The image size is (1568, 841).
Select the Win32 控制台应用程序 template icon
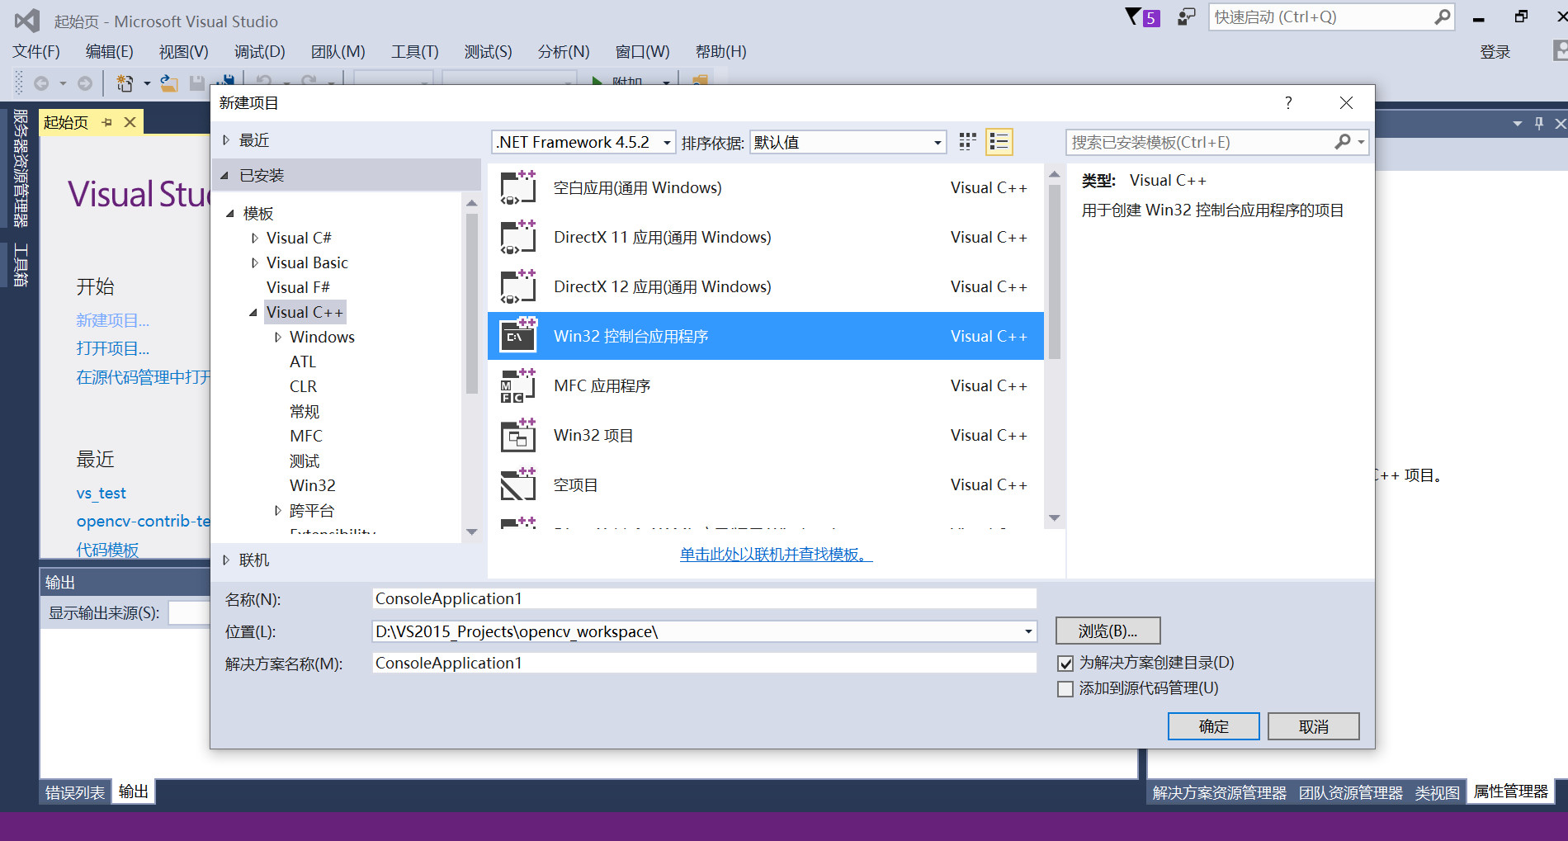point(517,336)
